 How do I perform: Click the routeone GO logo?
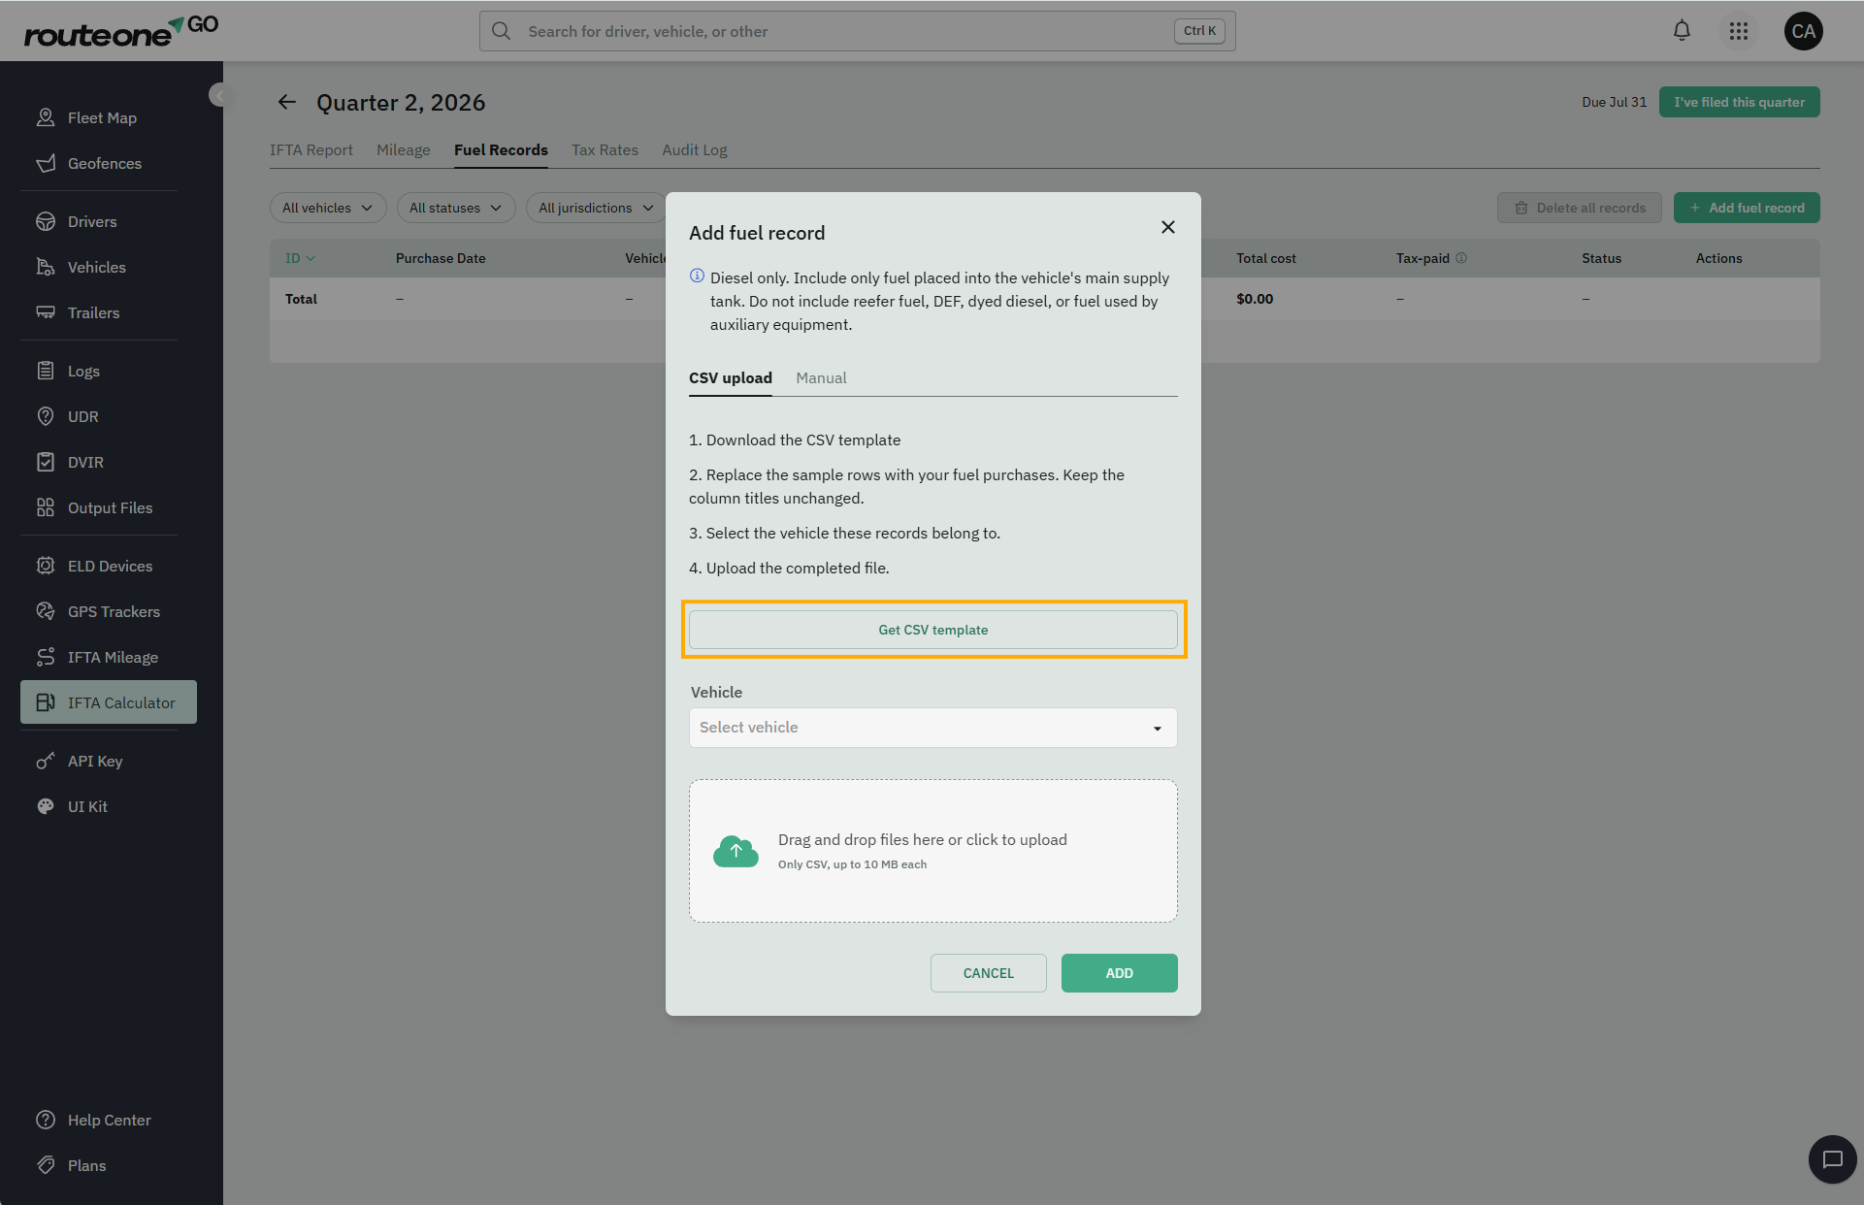(x=121, y=31)
